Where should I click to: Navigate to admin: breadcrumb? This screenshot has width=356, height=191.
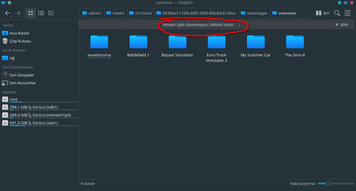92,13
